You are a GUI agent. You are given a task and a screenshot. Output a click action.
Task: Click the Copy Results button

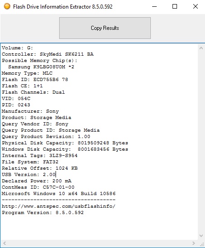pyautogui.click(x=105, y=28)
